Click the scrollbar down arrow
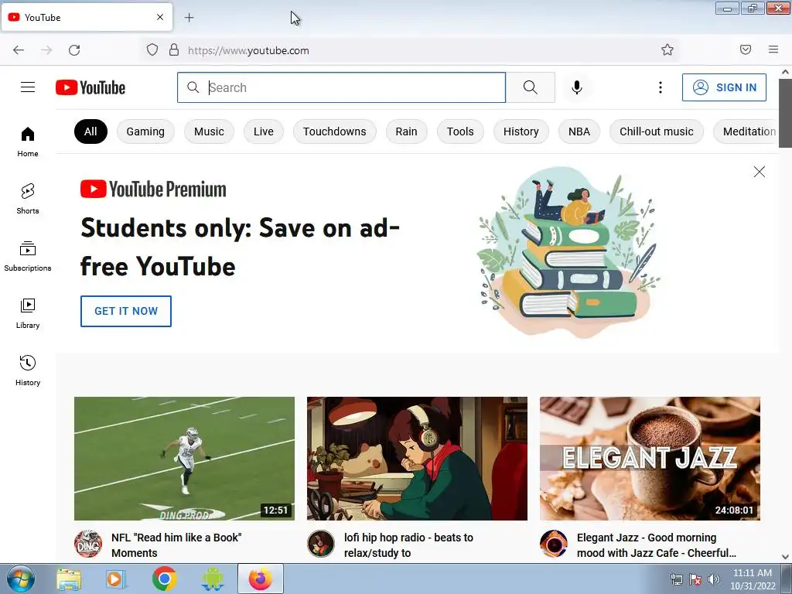792x594 pixels. [x=785, y=557]
